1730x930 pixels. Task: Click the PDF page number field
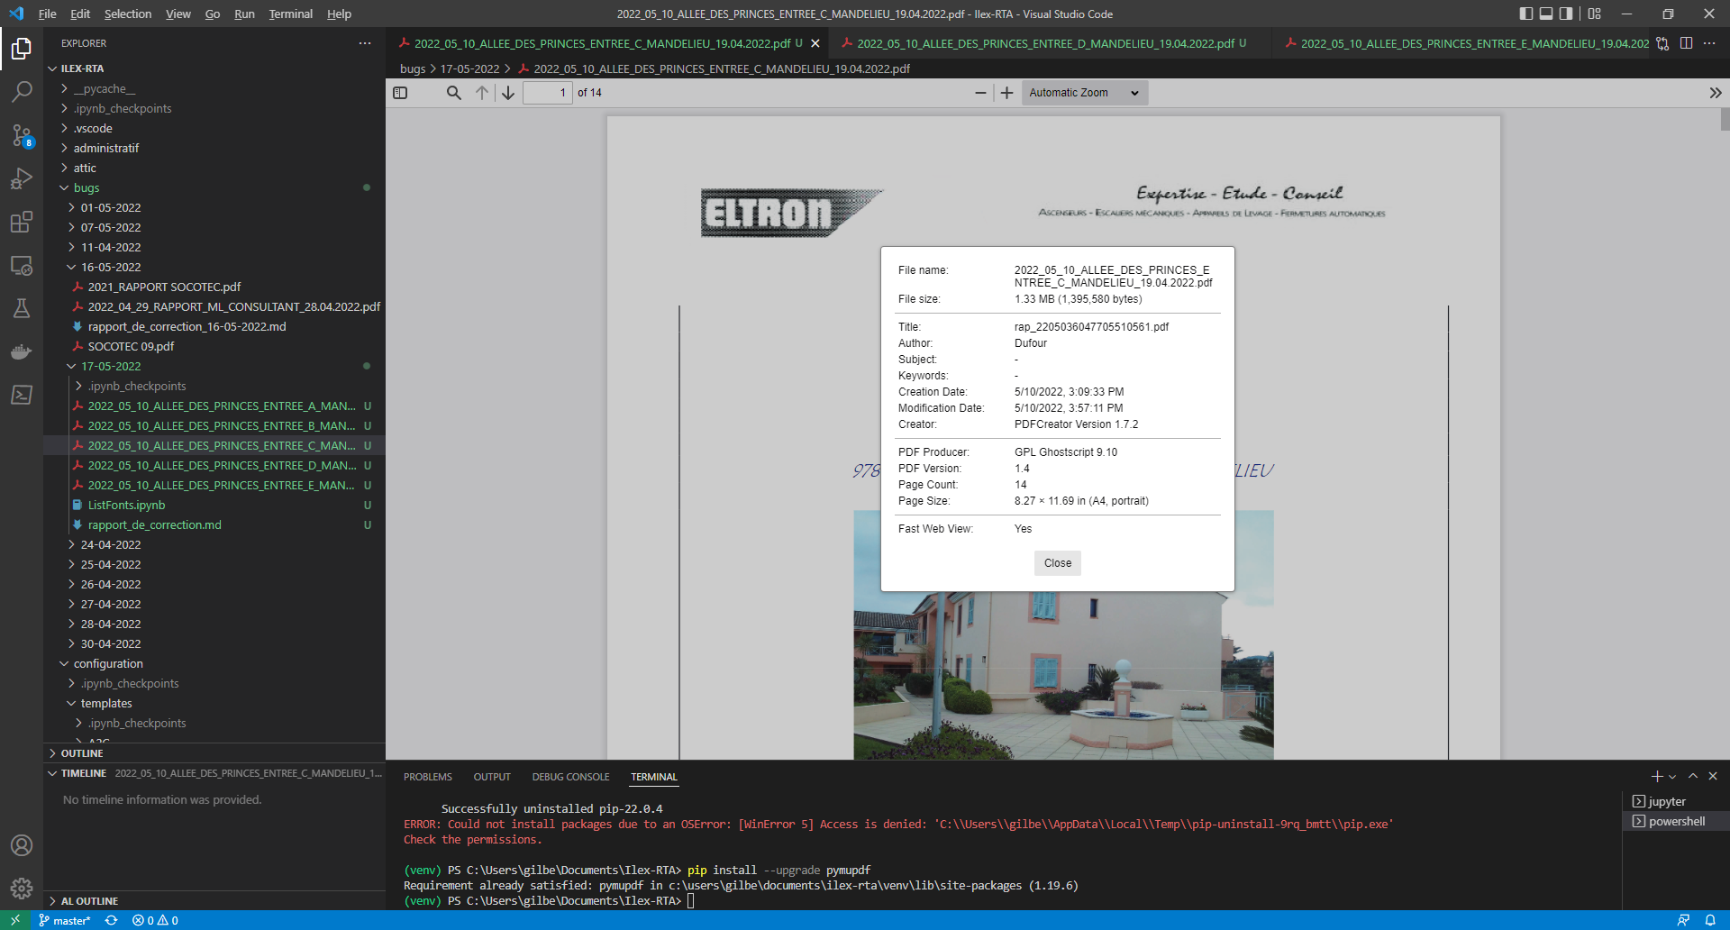[x=548, y=93]
